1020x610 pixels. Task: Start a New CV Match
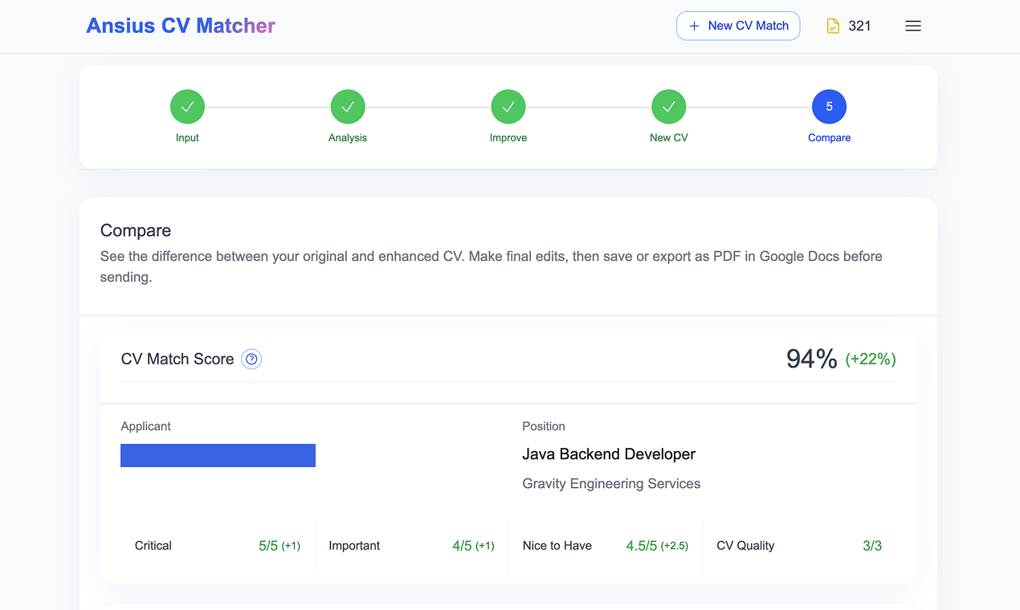click(x=738, y=26)
